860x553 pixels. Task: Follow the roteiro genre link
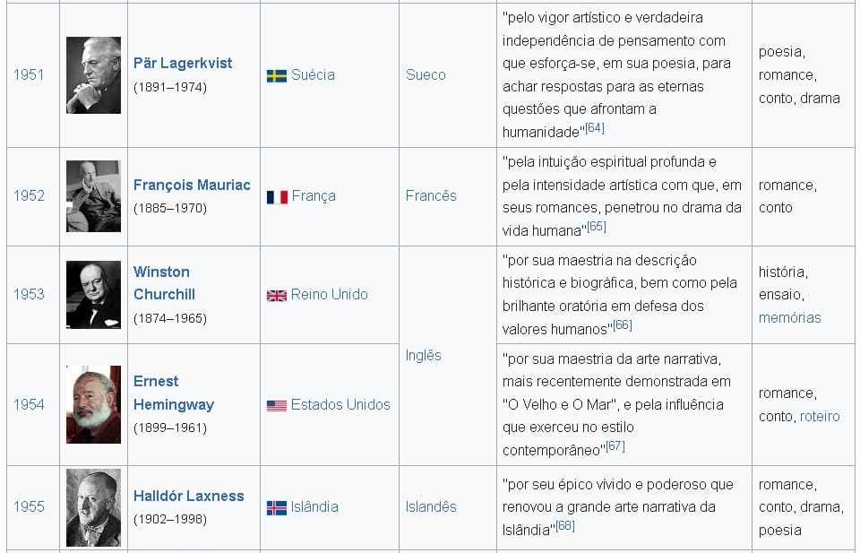(x=820, y=416)
